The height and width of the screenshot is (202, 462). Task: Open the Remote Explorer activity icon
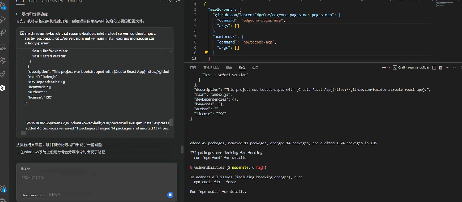3,47
